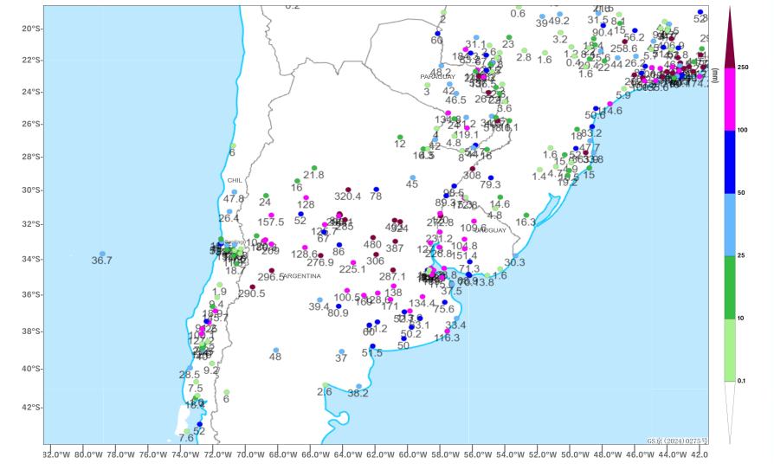
Task: Click the 60.0°W longitude axis label
Action: click(x=409, y=454)
